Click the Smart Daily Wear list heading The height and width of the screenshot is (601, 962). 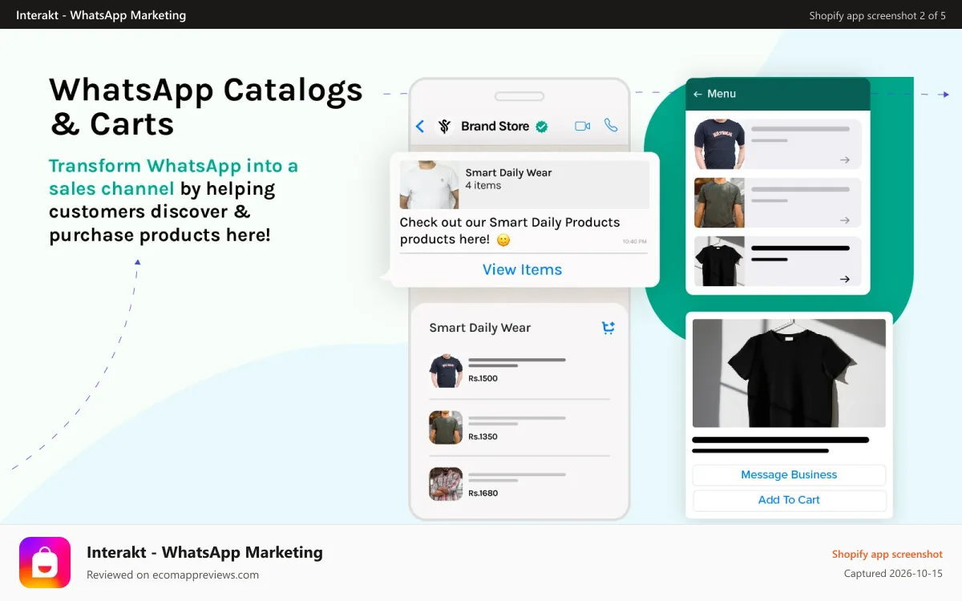479,328
